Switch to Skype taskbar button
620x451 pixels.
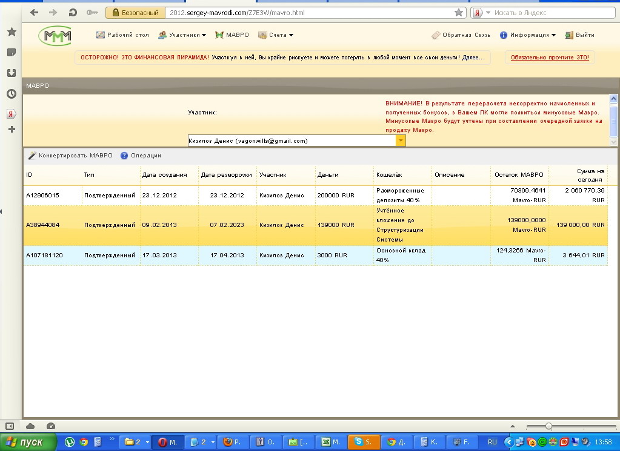pyautogui.click(x=364, y=443)
